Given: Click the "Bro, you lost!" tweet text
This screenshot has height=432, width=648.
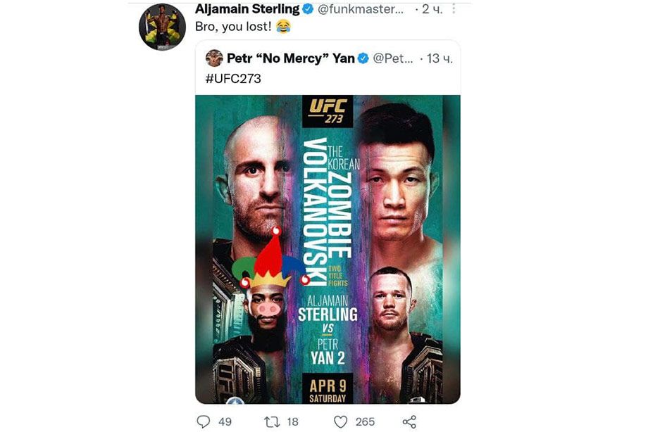Looking at the screenshot, I should pyautogui.click(x=234, y=27).
